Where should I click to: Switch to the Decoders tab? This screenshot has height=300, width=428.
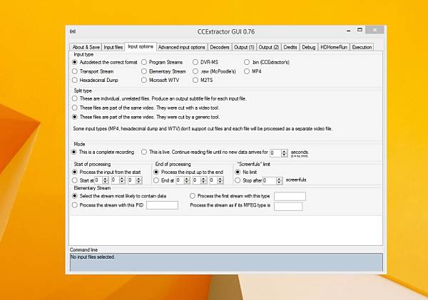220,47
